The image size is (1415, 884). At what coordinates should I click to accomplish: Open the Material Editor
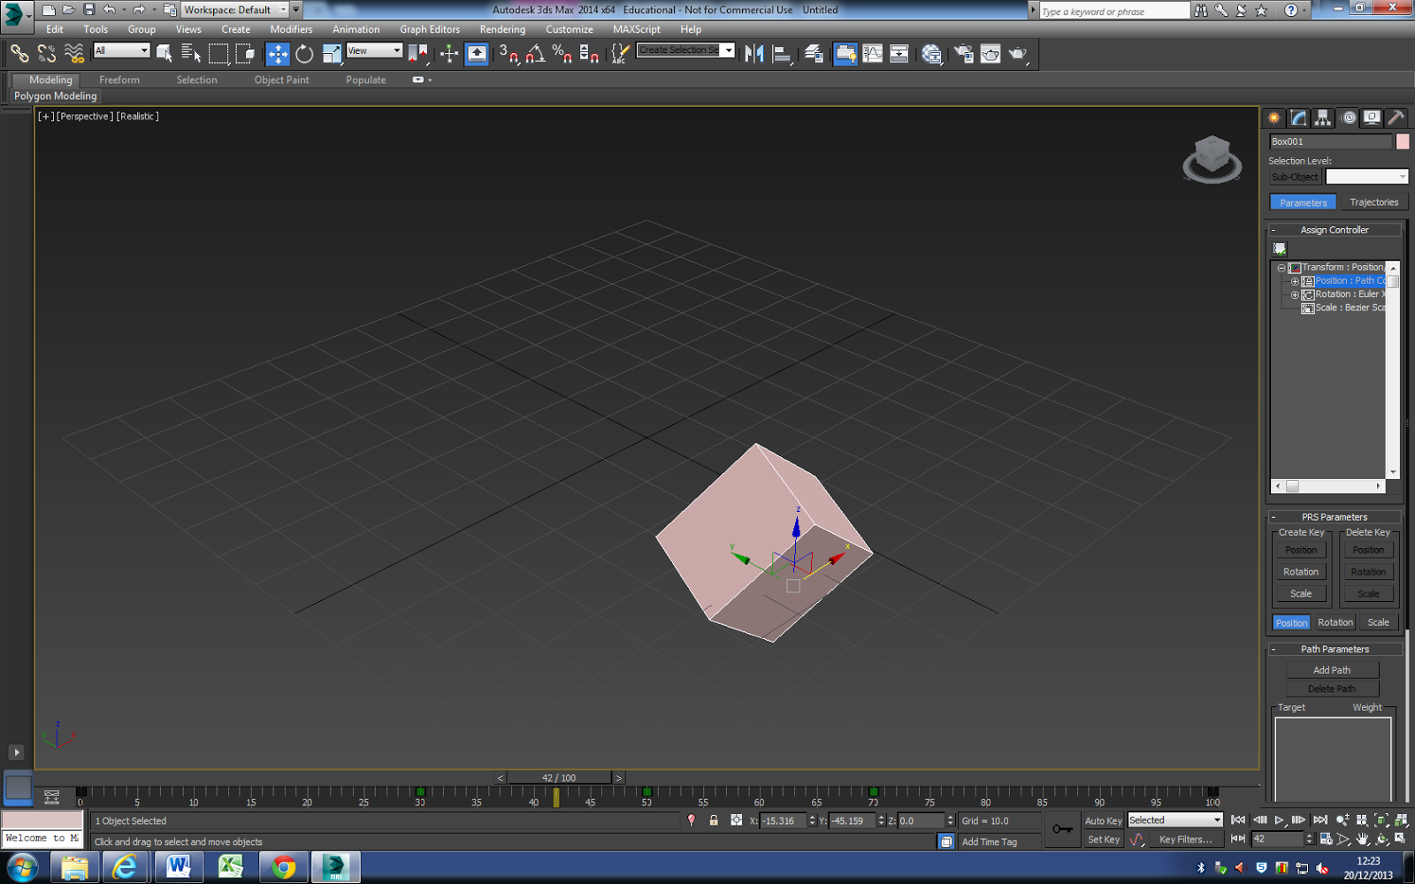pyautogui.click(x=930, y=54)
